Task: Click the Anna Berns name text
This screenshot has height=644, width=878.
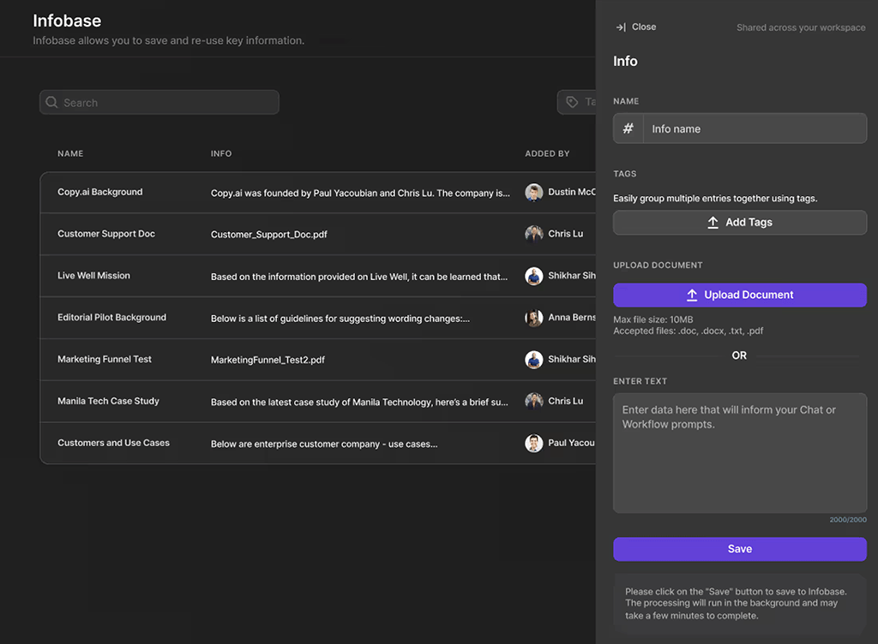Action: (572, 317)
